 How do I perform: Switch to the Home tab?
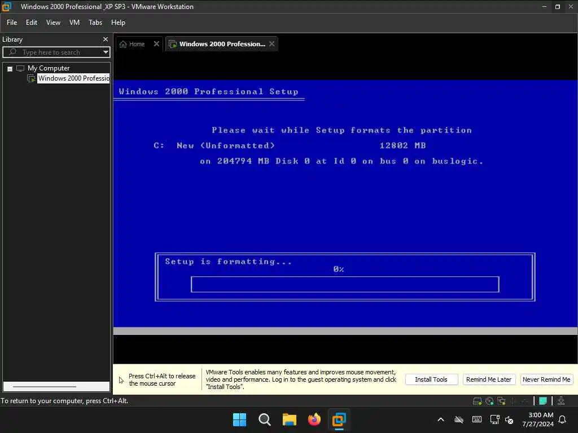137,44
